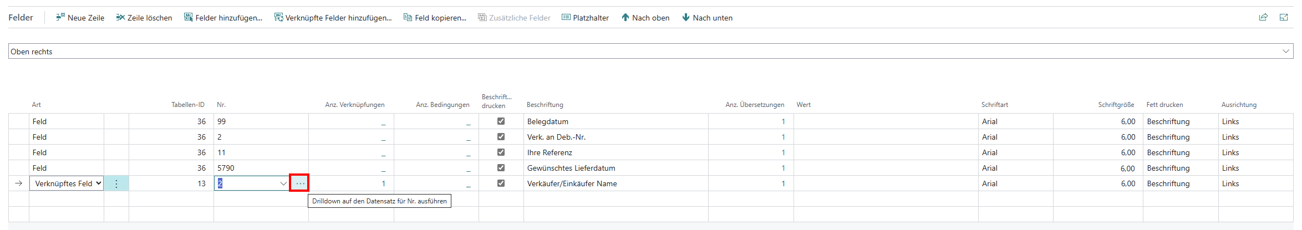Open the section in a new window icon
Image resolution: width=1302 pixels, height=230 pixels.
coord(1284,17)
